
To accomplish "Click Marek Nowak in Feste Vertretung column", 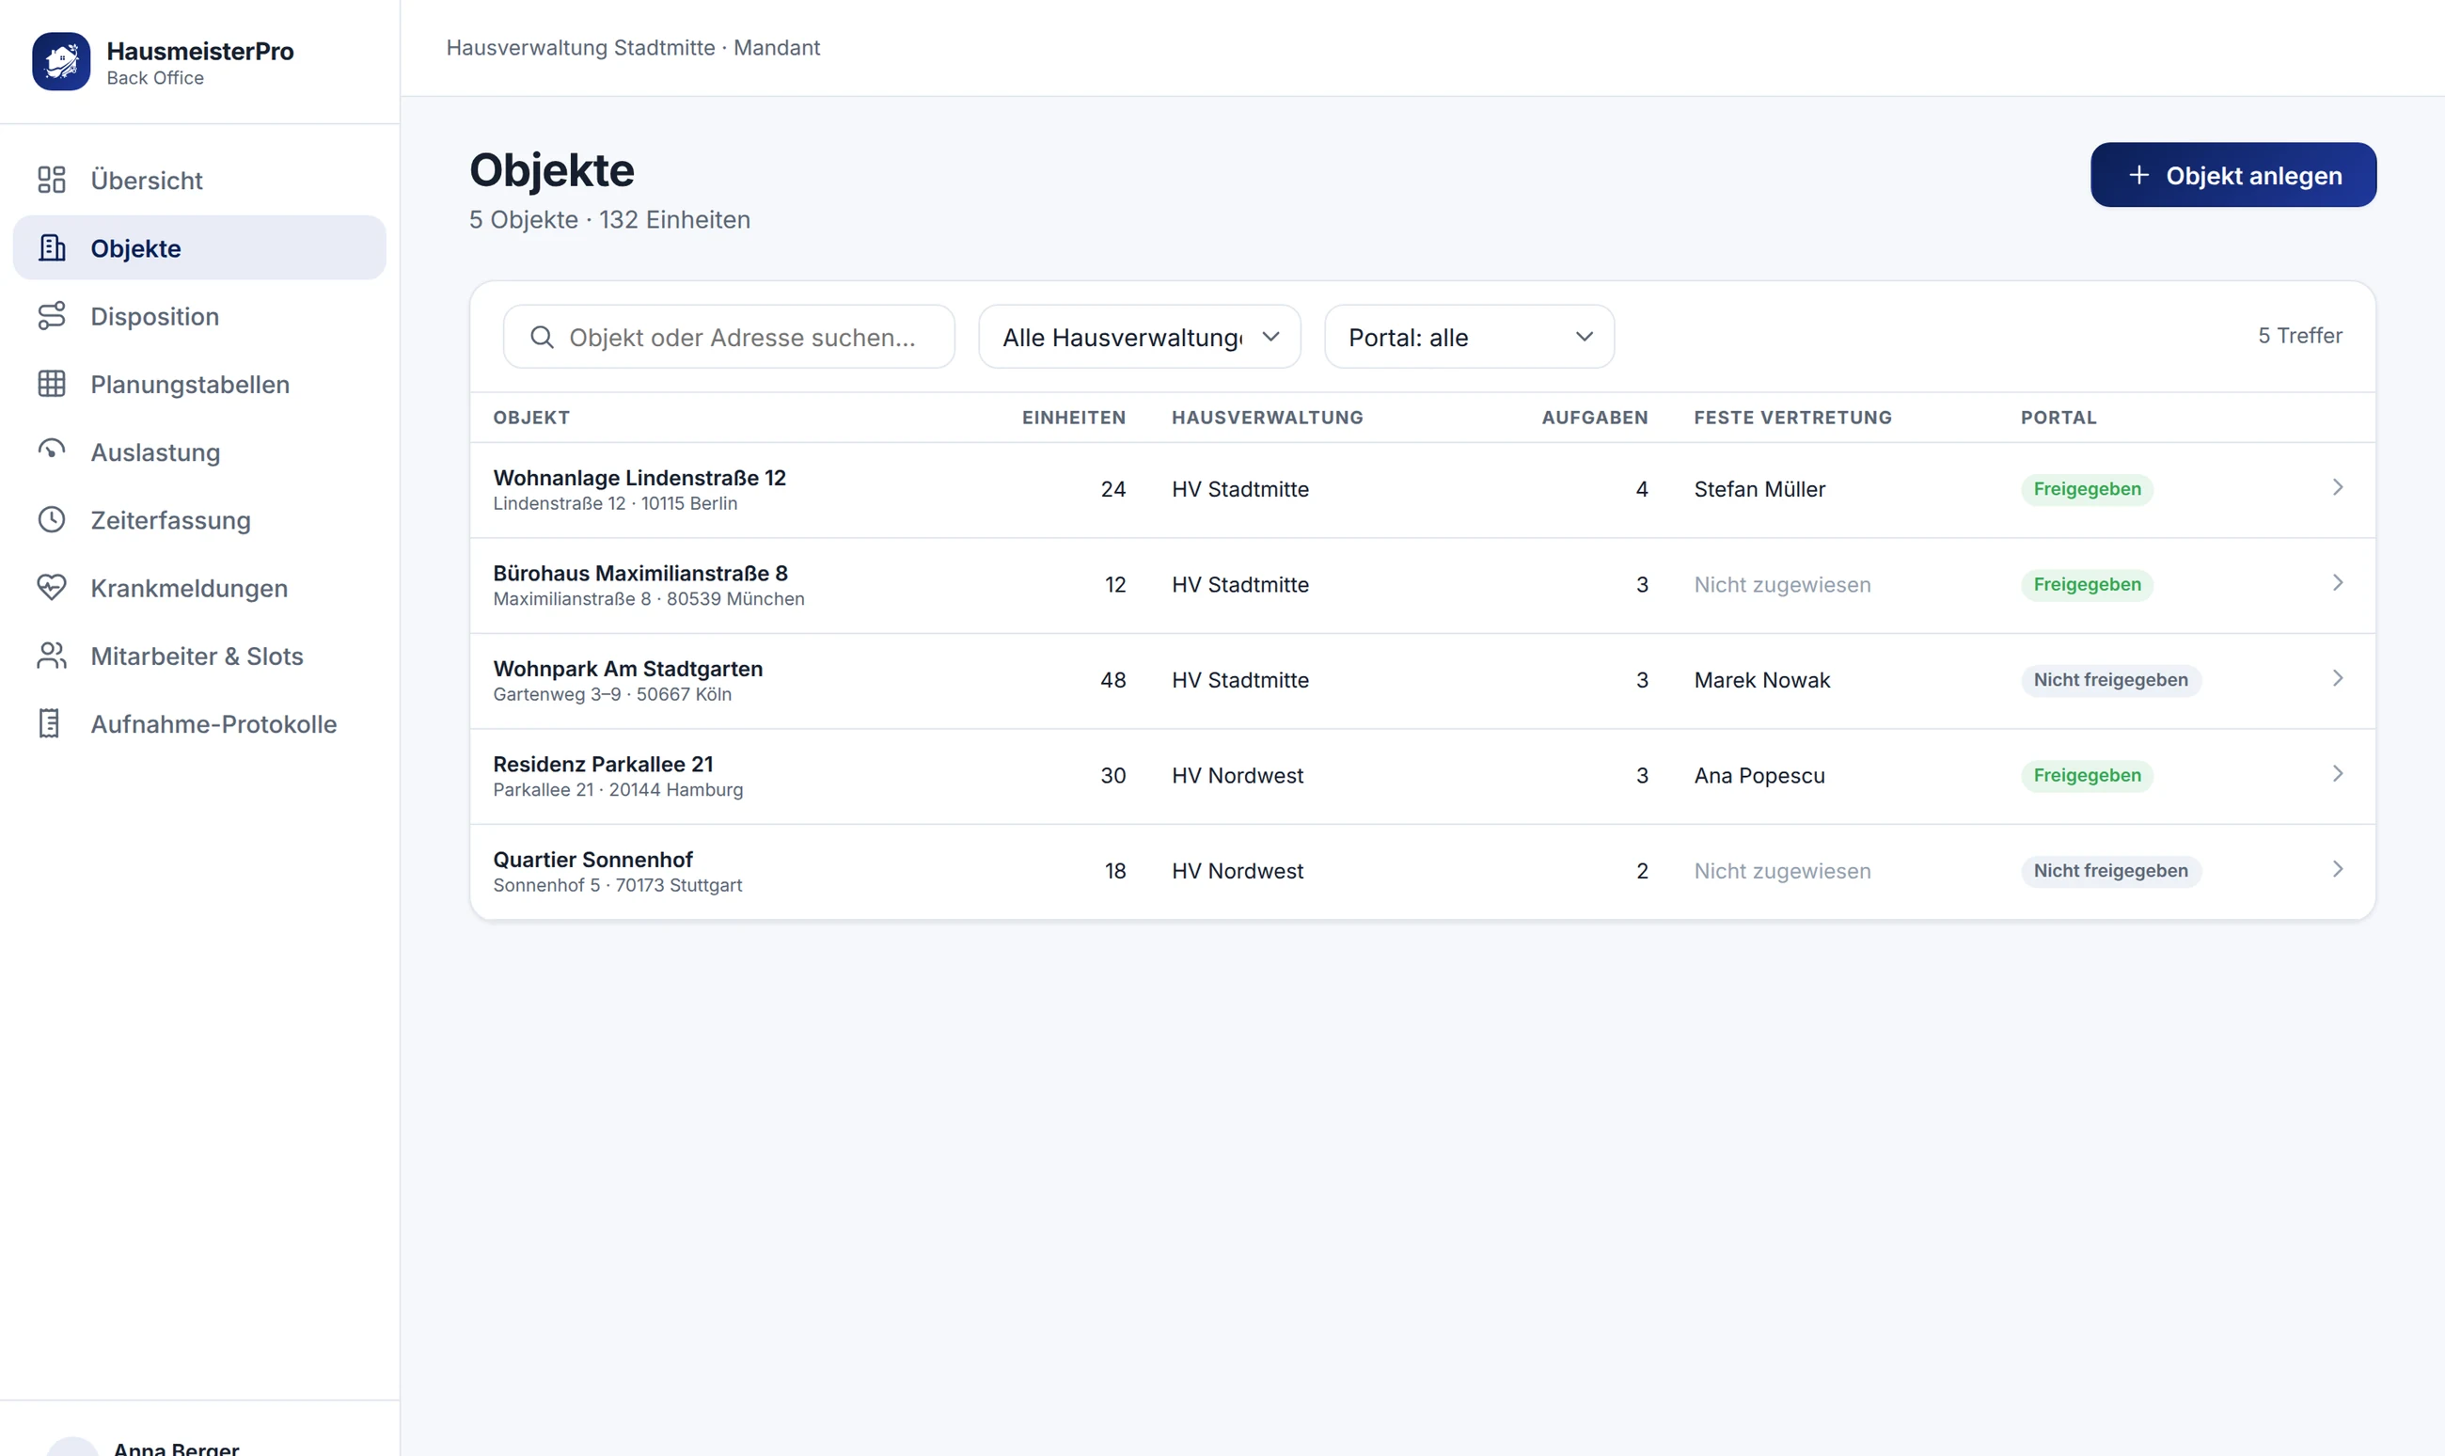I will 1761,680.
